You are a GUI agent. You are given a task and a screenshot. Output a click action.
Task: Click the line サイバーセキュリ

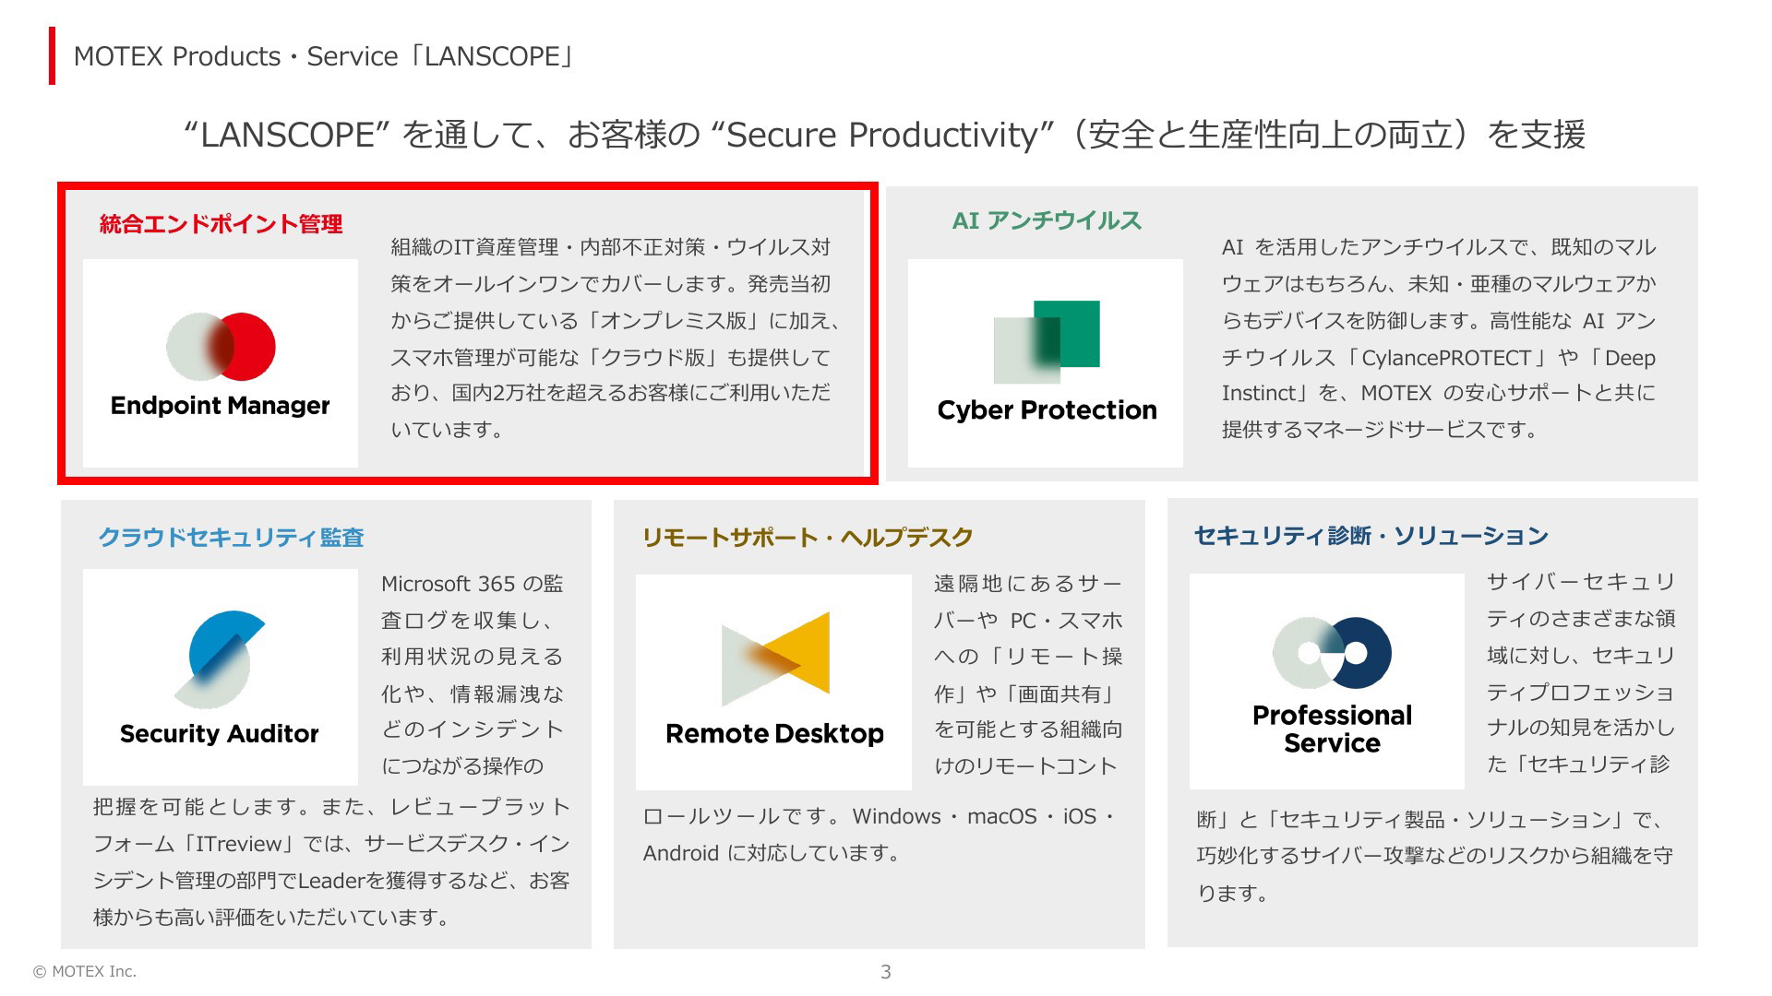1581,582
